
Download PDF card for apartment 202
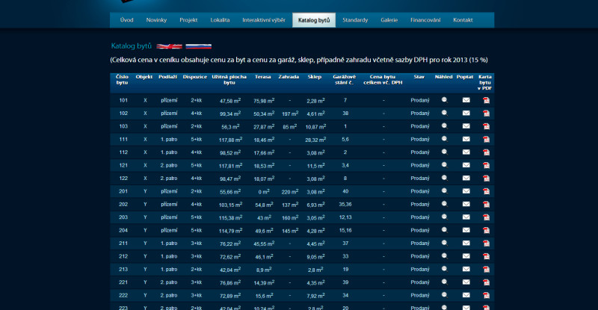click(486, 205)
